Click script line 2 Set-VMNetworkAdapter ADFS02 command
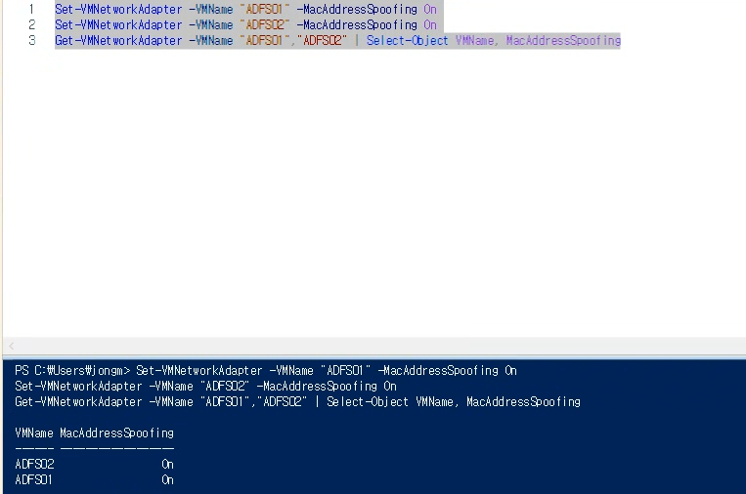The width and height of the screenshot is (746, 494). click(x=245, y=25)
